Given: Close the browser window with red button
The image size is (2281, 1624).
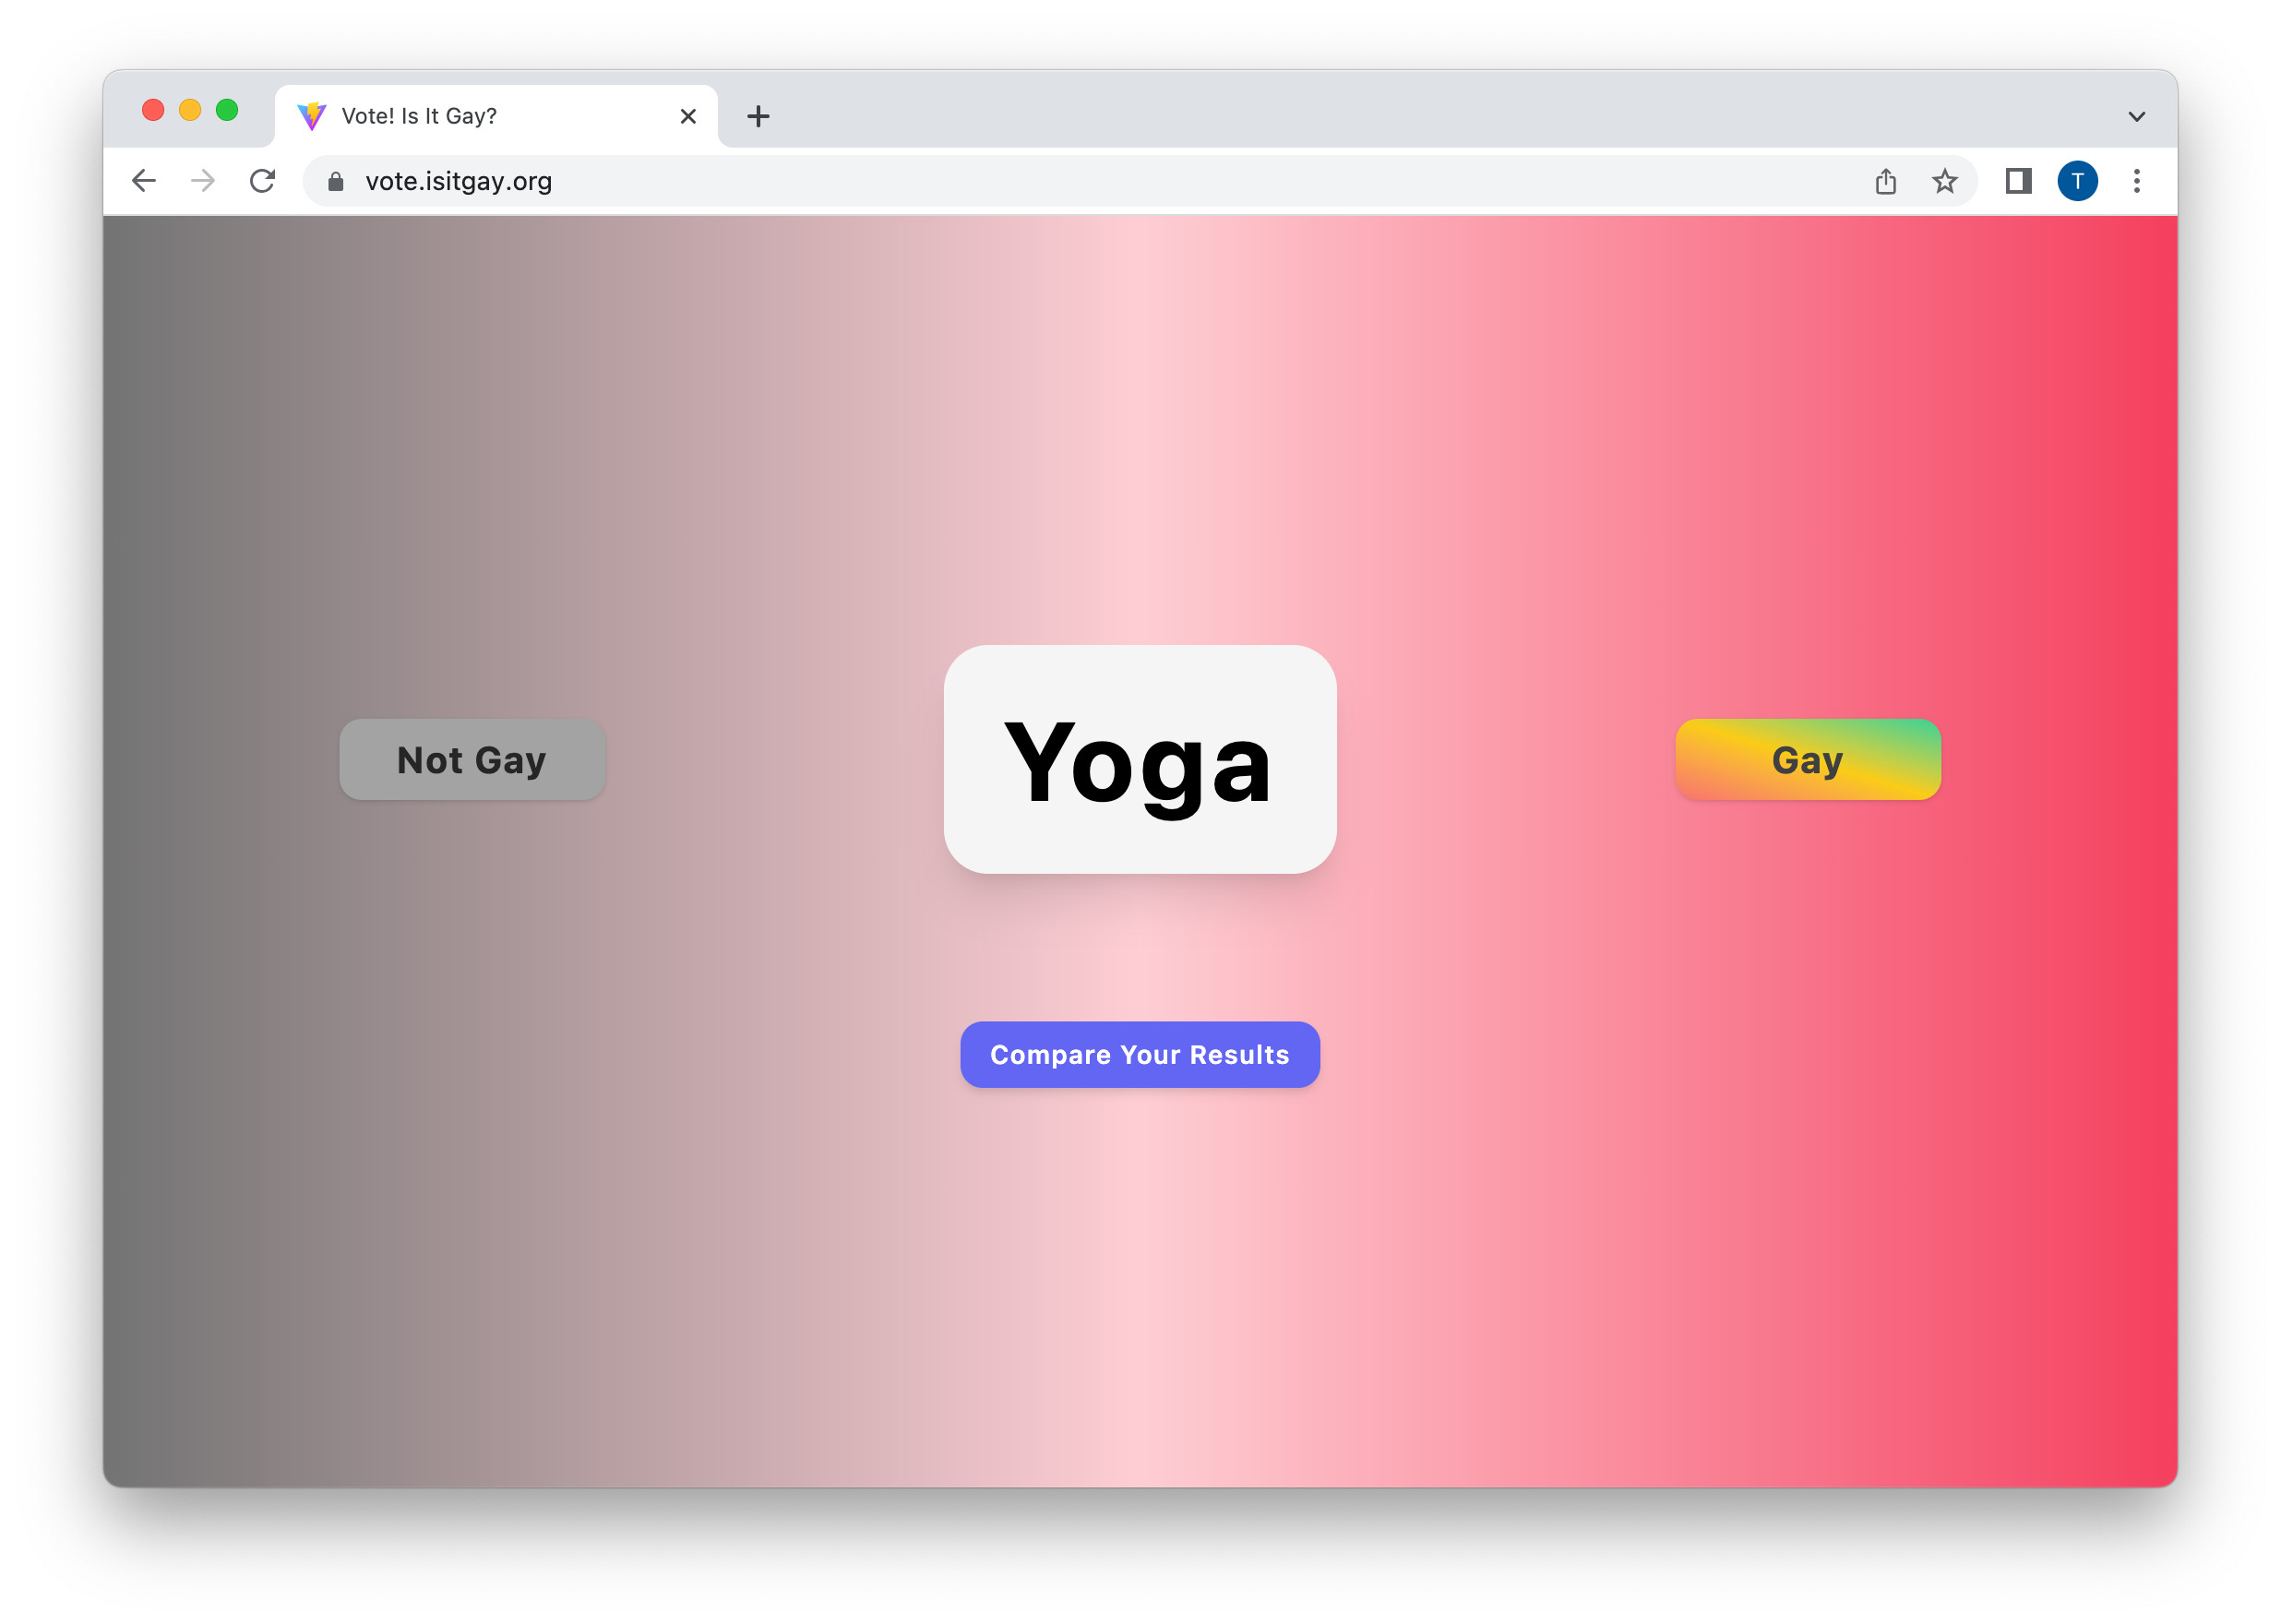Looking at the screenshot, I should (x=153, y=110).
